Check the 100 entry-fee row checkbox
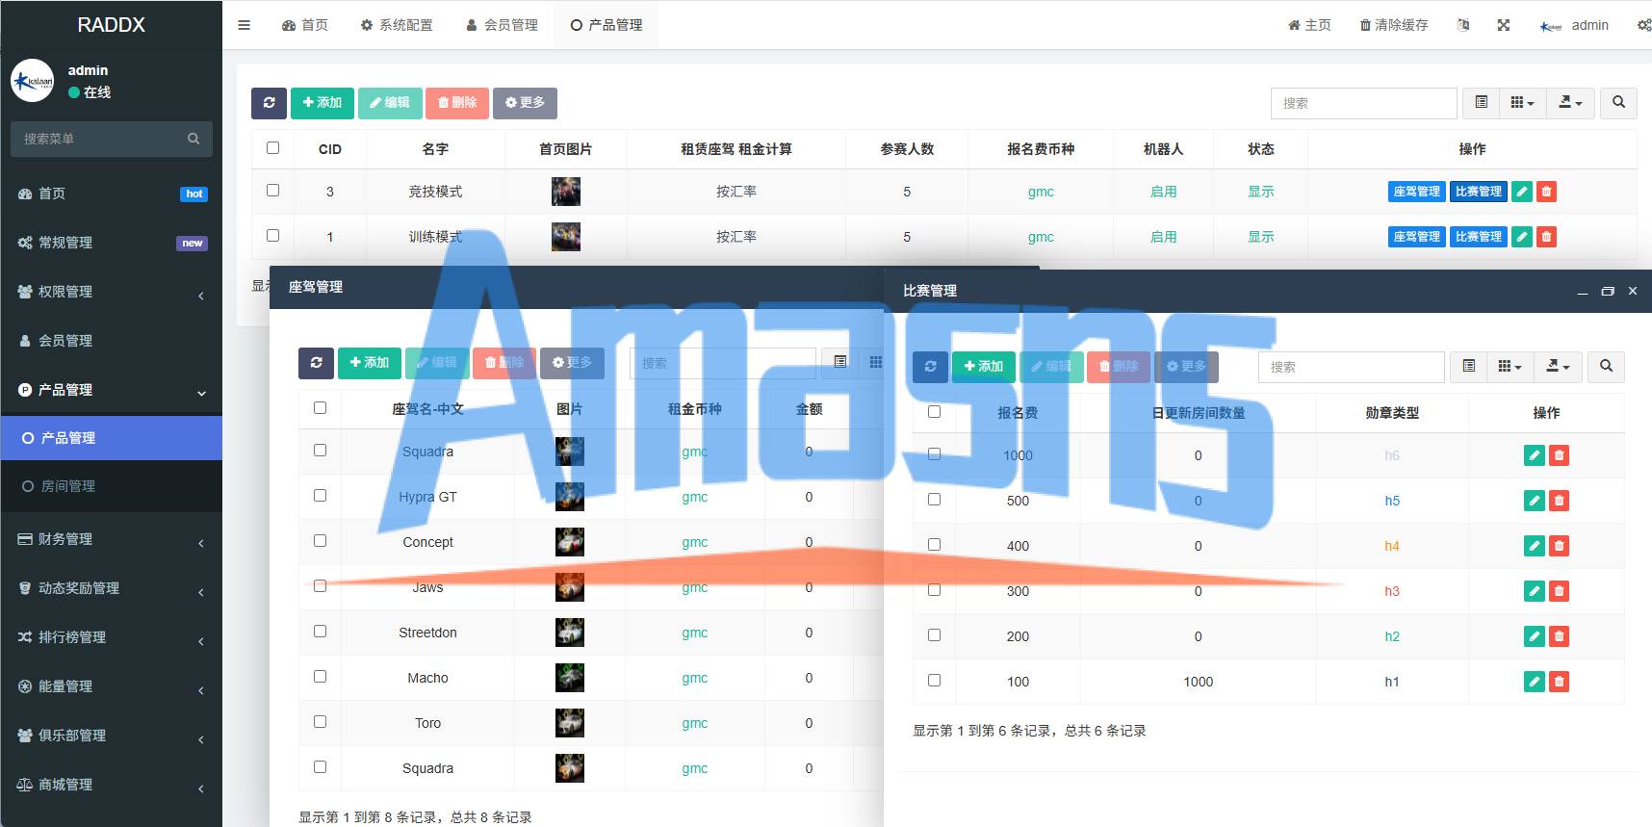 point(934,681)
